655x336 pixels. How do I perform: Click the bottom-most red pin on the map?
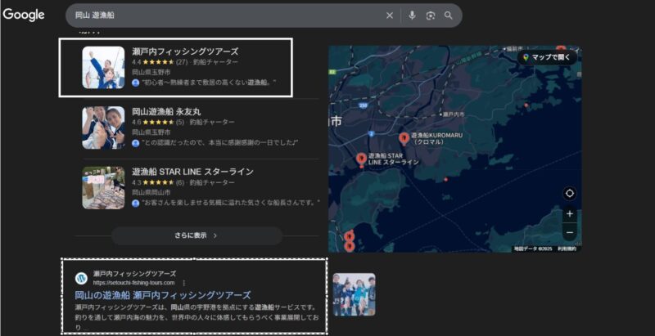tap(350, 246)
